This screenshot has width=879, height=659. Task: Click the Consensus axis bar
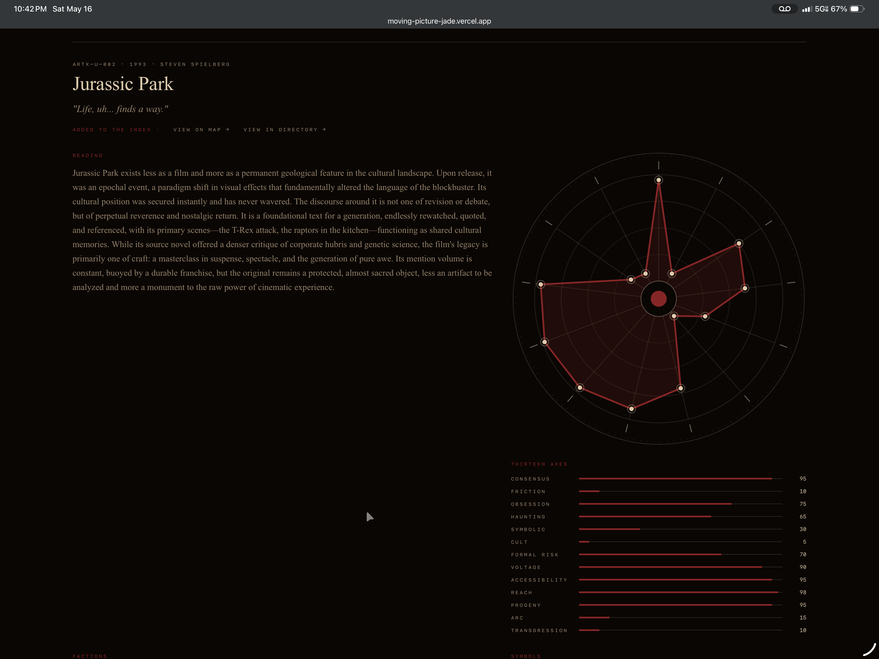(680, 479)
